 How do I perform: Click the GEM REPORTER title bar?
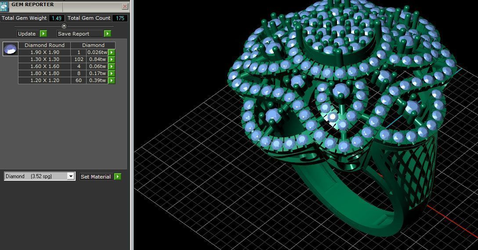click(x=64, y=6)
